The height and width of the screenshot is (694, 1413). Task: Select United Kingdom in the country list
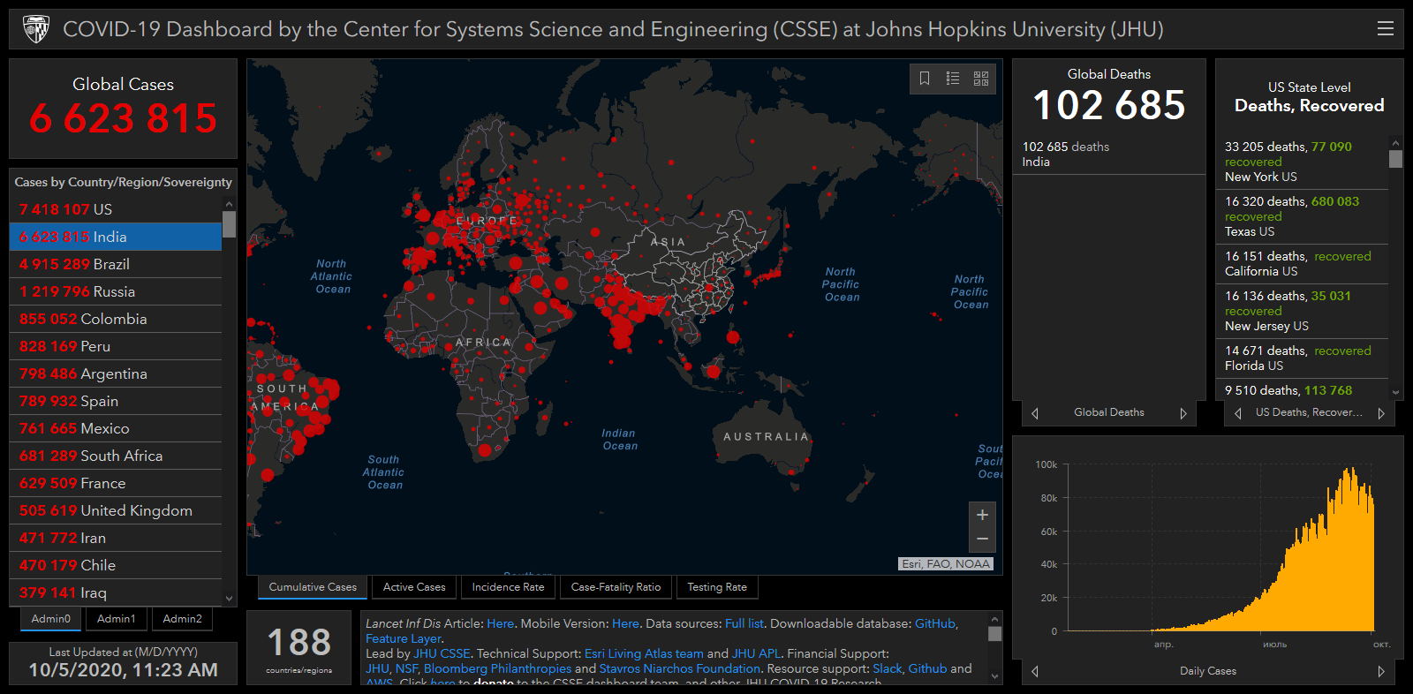coord(116,510)
